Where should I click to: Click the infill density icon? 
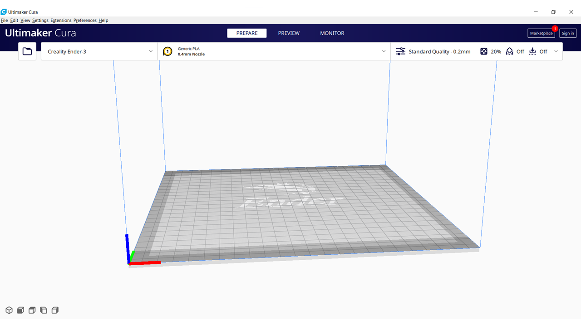(x=484, y=51)
